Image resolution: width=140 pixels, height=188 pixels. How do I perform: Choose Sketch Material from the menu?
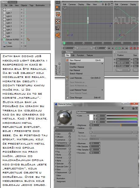[x=76, y=74]
